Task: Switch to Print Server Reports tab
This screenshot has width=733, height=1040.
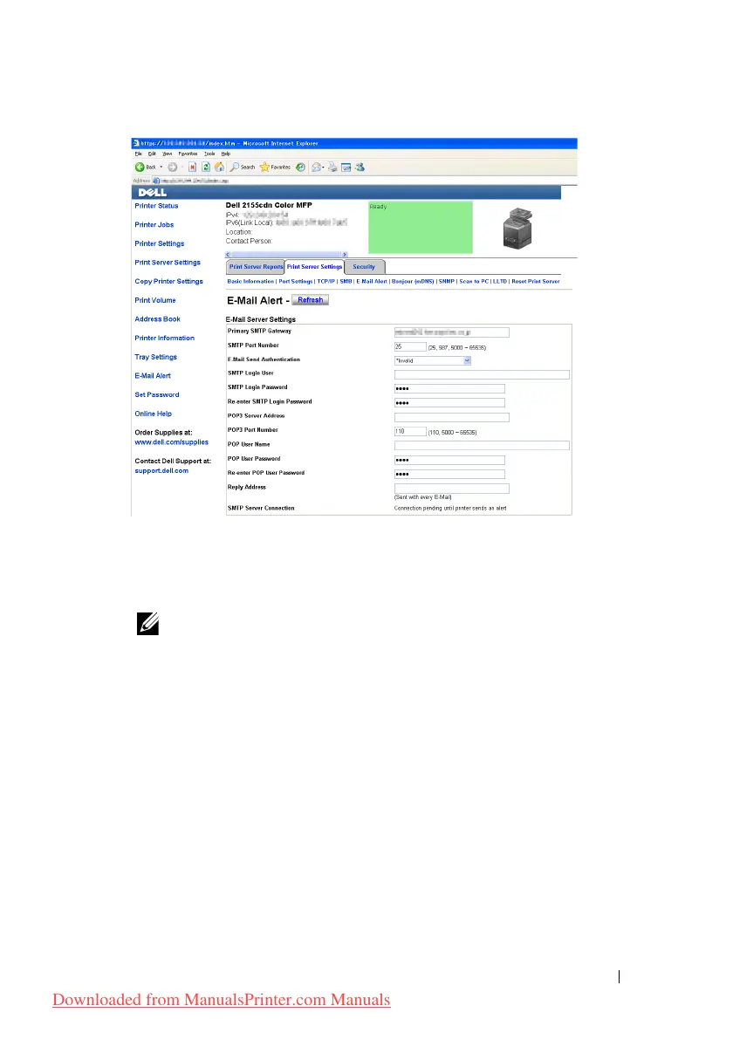Action: tap(256, 267)
